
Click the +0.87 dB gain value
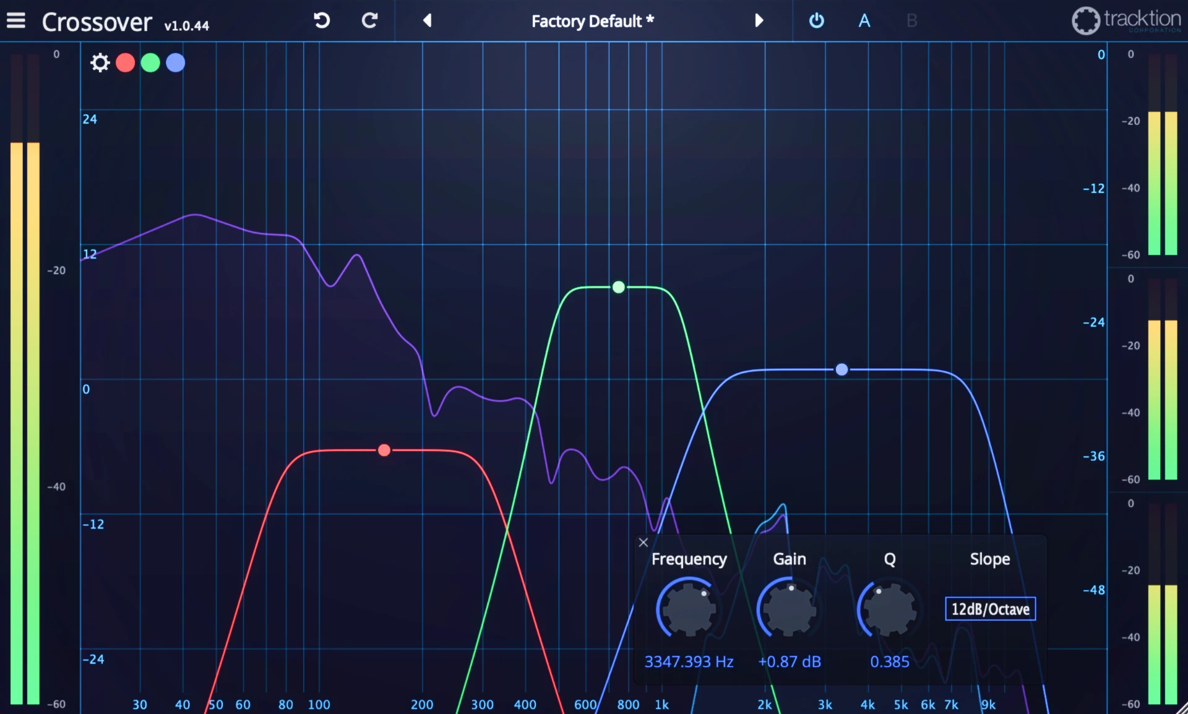click(x=790, y=661)
